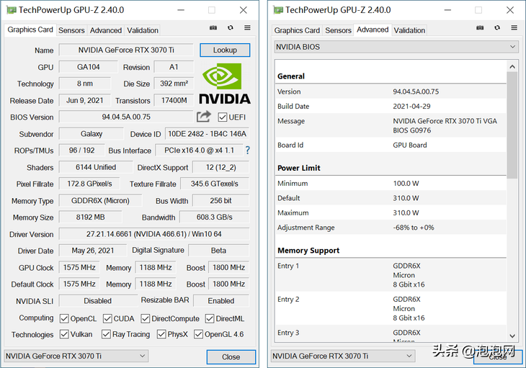
Task: Click the Device ID field value
Action: 207,134
